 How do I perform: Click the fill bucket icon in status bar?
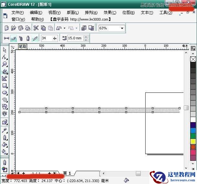pyautogui.click(x=126, y=180)
